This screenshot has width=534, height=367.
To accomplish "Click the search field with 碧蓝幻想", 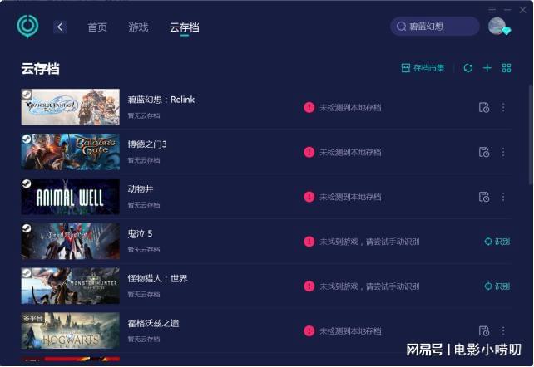I will coord(435,27).
